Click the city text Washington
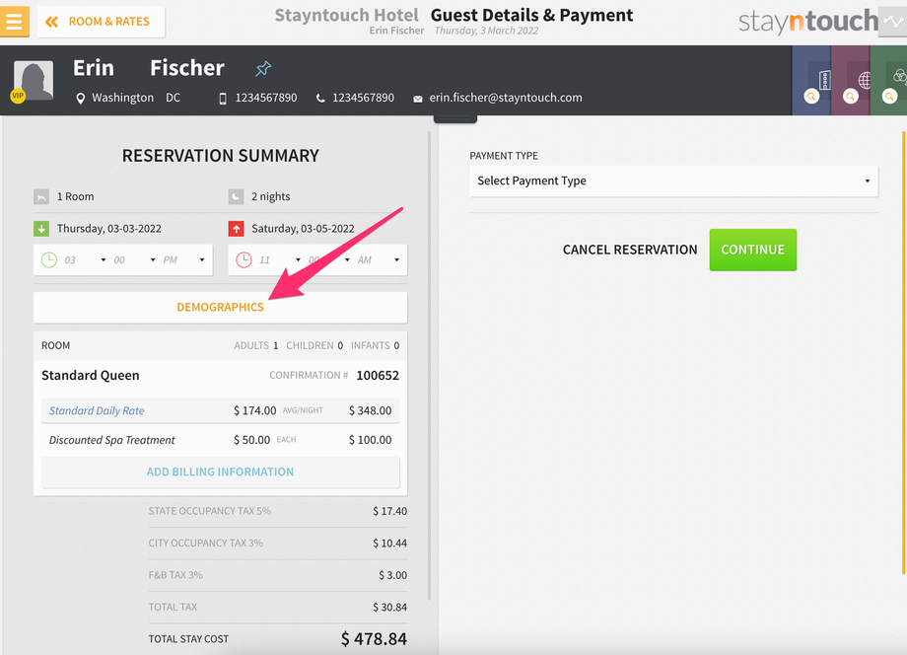Screen dimensions: 907x655 pyautogui.click(x=122, y=98)
